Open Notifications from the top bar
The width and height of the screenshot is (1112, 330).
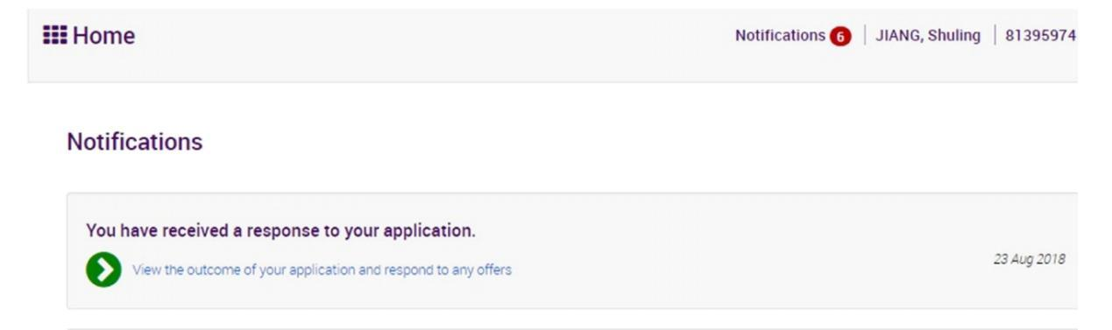(780, 36)
